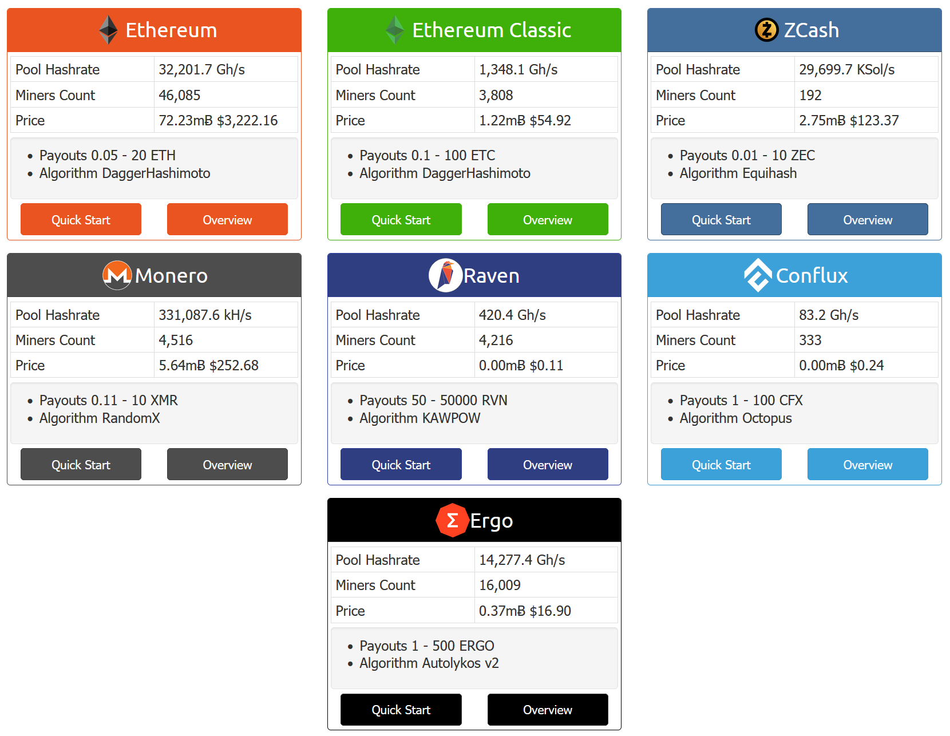The width and height of the screenshot is (950, 736).
Task: Open Monero Quick Start
Action: click(x=81, y=464)
